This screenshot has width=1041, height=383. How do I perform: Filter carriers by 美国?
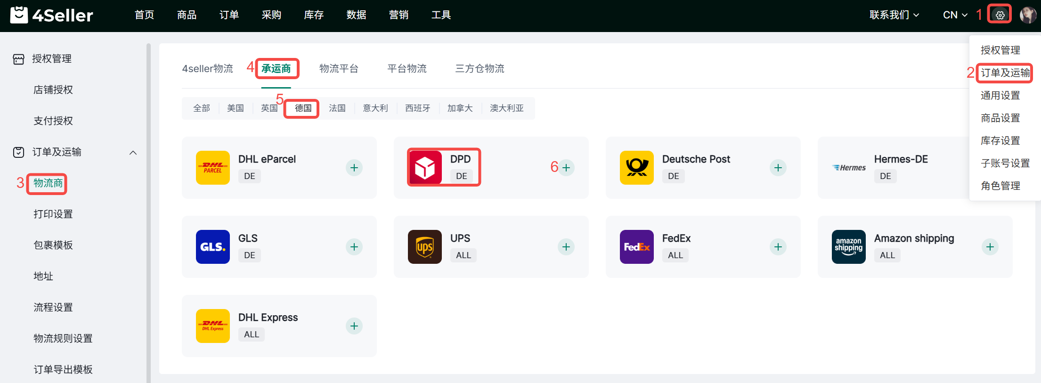pyautogui.click(x=236, y=108)
